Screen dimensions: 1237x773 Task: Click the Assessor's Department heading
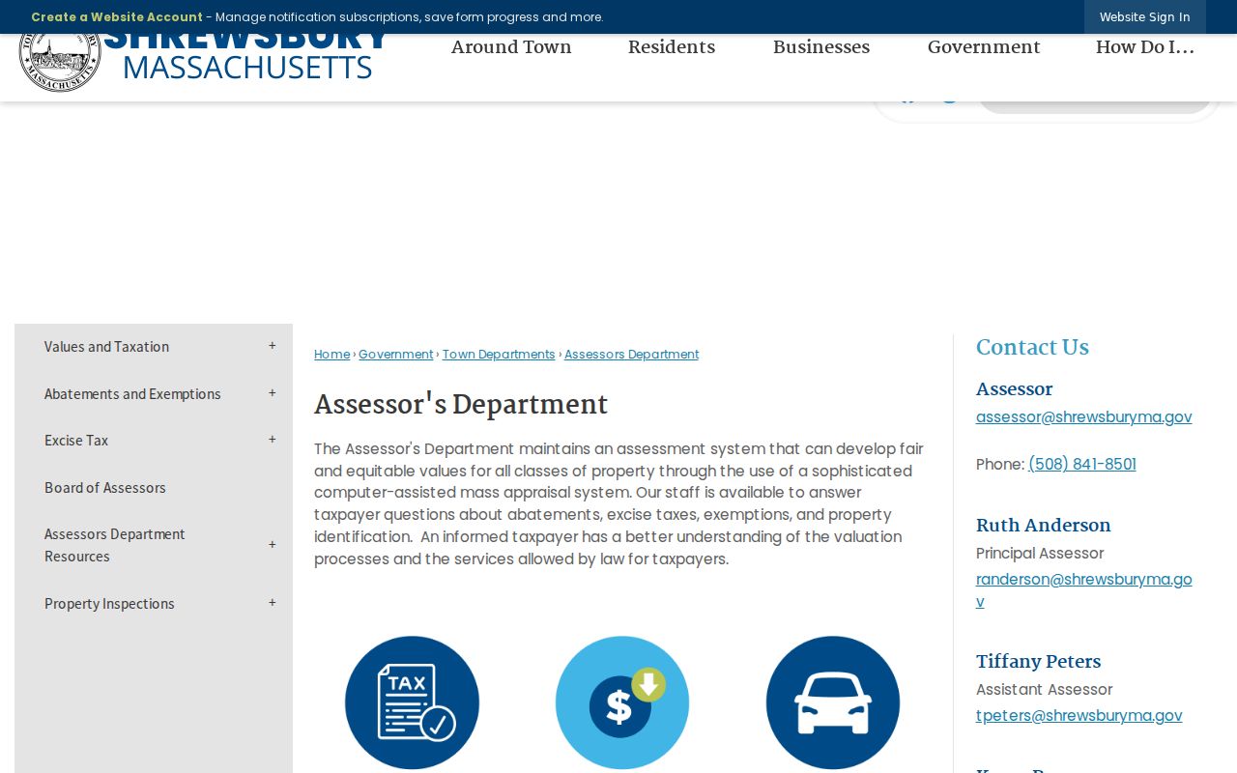point(461,405)
